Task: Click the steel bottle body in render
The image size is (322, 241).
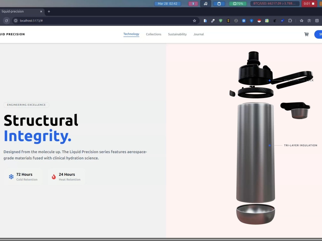Action: point(255,153)
